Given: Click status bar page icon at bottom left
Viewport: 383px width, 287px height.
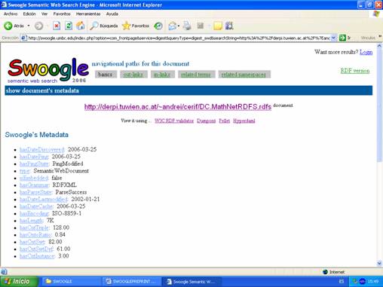Looking at the screenshot, I should [x=4, y=272].
